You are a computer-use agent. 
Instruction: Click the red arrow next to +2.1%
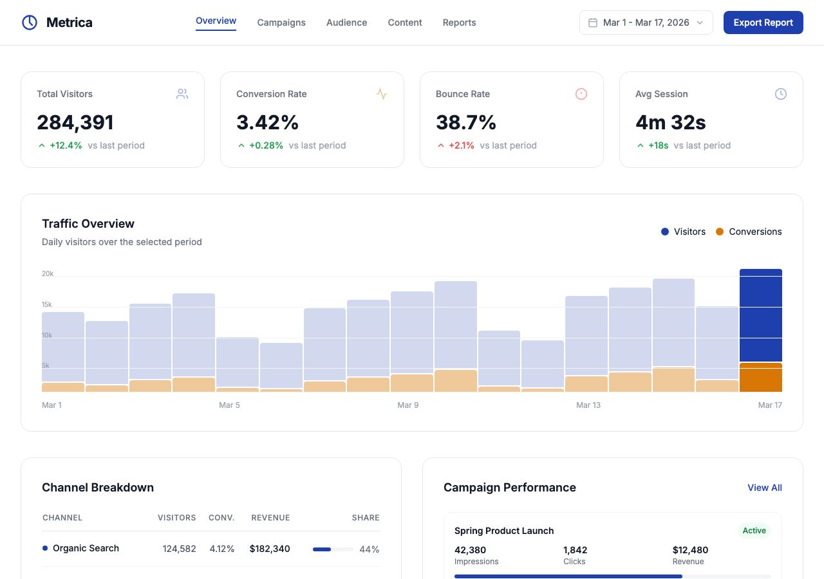coord(441,145)
